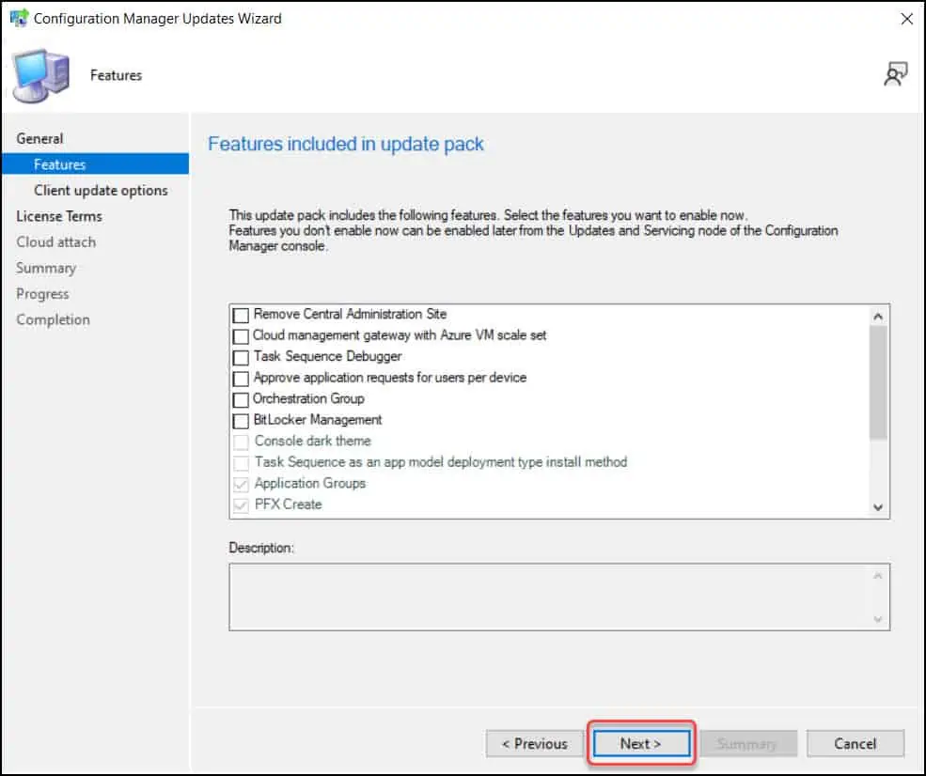Click the computer wizard icon beside Features
Viewport: 926px width, 776px height.
point(41,75)
